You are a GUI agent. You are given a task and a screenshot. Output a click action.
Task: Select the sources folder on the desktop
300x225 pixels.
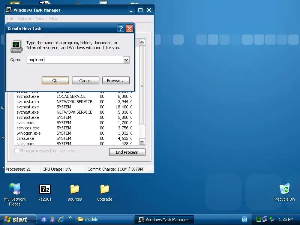click(x=75, y=193)
